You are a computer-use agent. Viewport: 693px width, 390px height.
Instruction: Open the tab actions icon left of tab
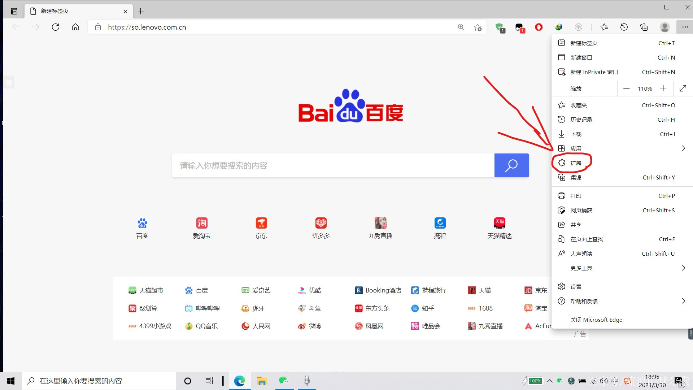point(14,11)
